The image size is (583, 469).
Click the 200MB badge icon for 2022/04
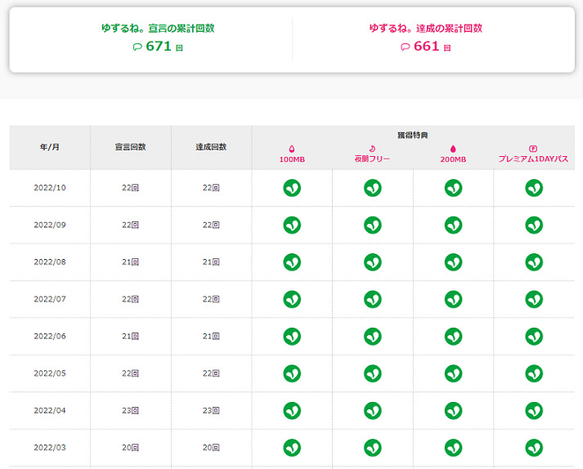pos(453,410)
